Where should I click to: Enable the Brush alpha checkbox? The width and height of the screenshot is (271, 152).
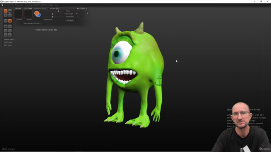click(16, 20)
